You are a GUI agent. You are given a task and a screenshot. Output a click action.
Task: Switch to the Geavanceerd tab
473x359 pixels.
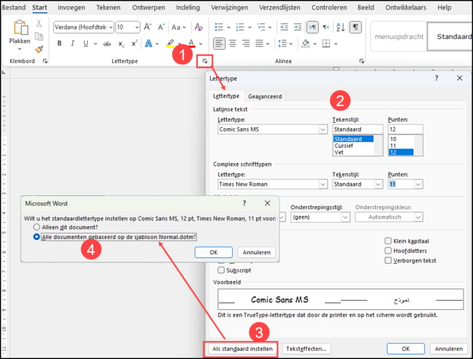264,97
